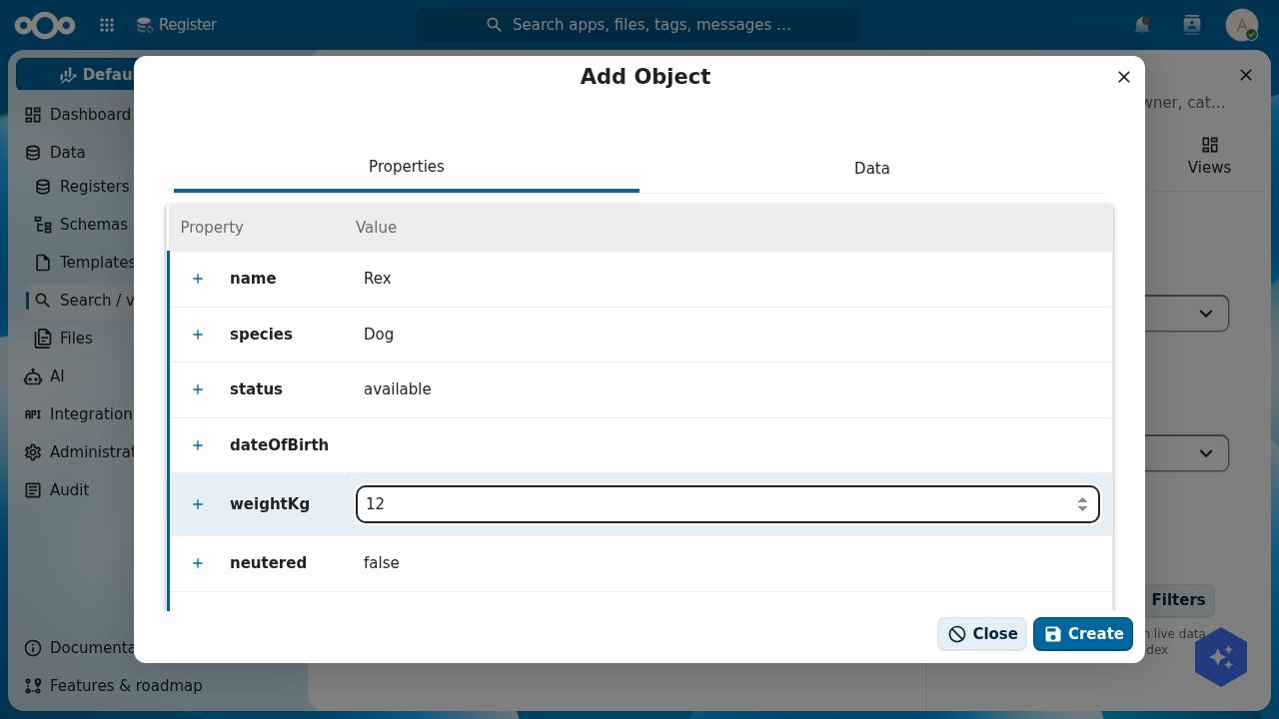Click the Dashboard grid icon
This screenshot has height=719, width=1279.
coord(33,115)
